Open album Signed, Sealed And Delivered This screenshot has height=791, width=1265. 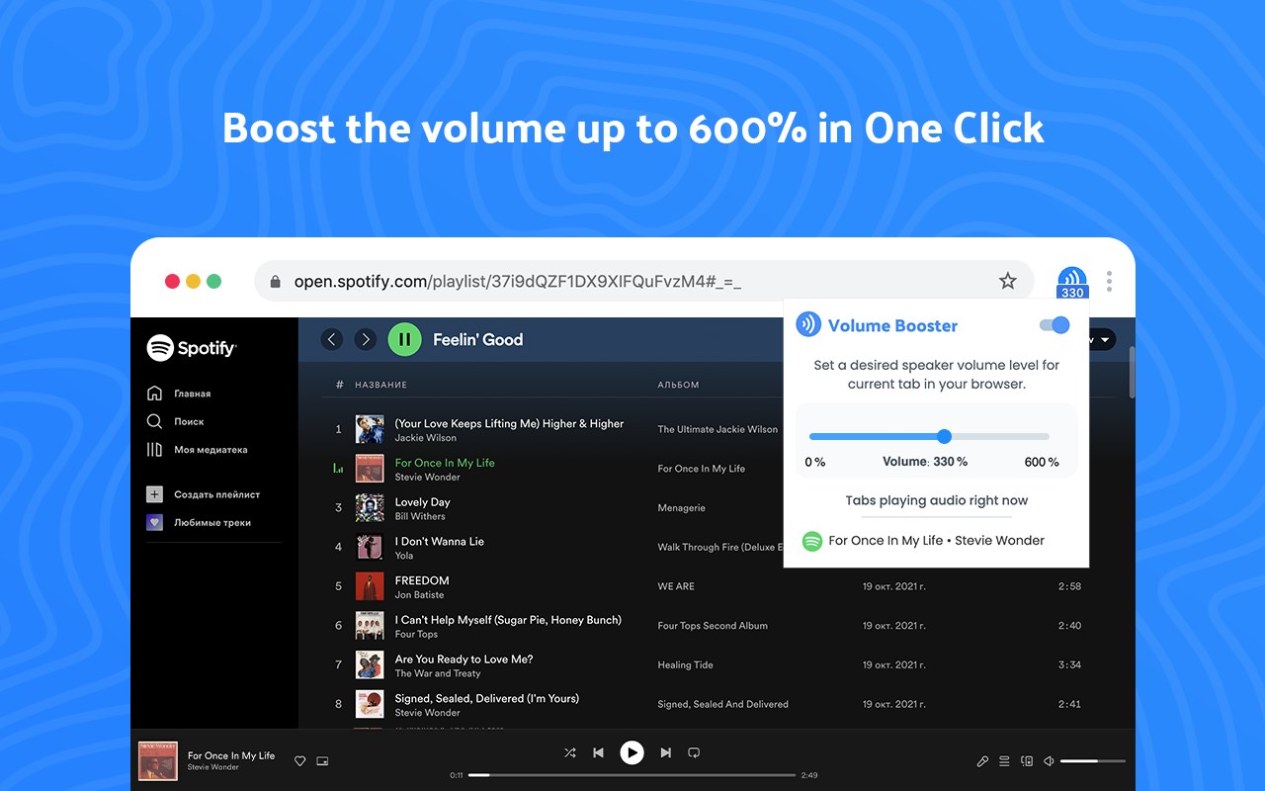point(722,704)
